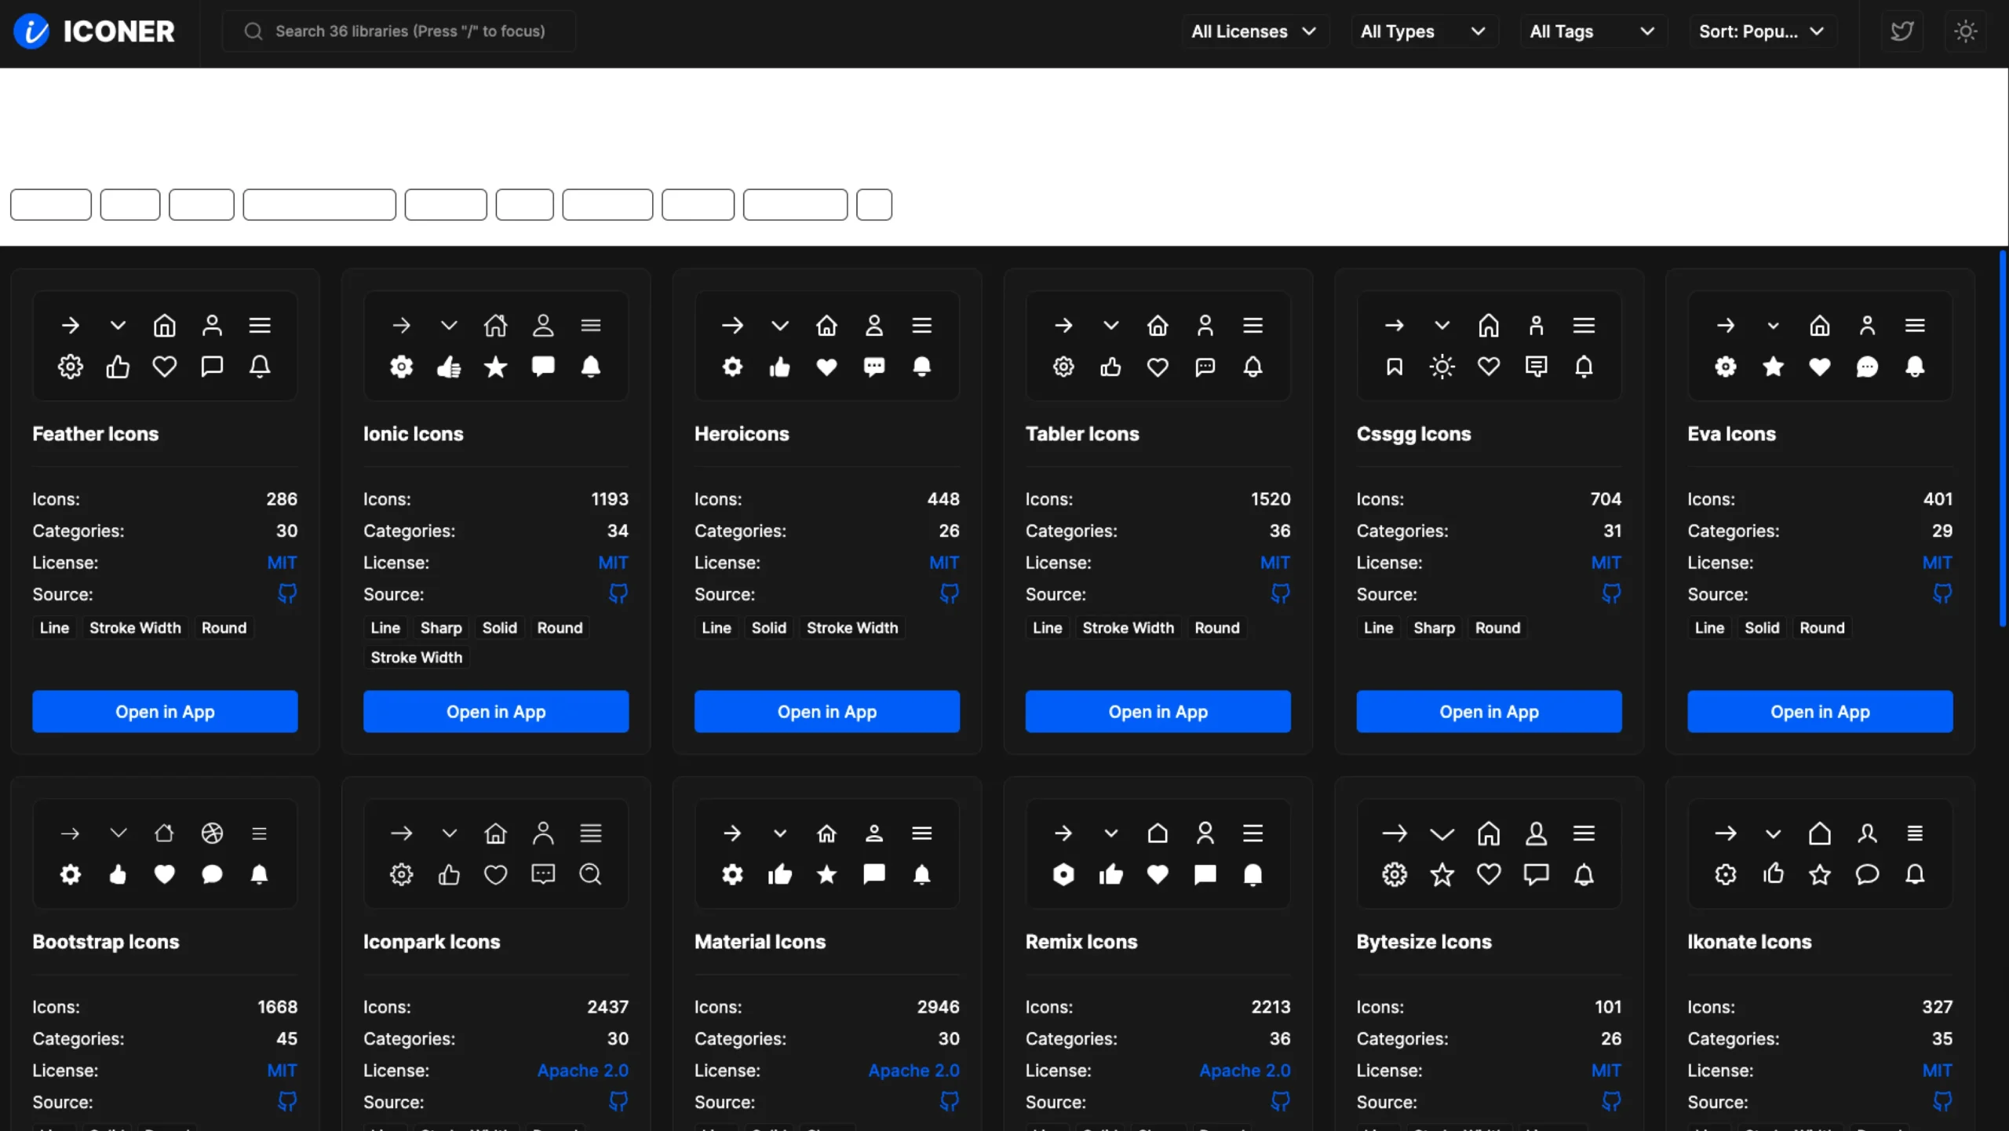
Task: Select the magnifier icon in Iconpark preview
Action: tap(590, 874)
